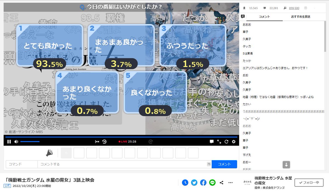This screenshot has width=329, height=193.
Task: Click the plus add-item slot
Action: point(66,153)
